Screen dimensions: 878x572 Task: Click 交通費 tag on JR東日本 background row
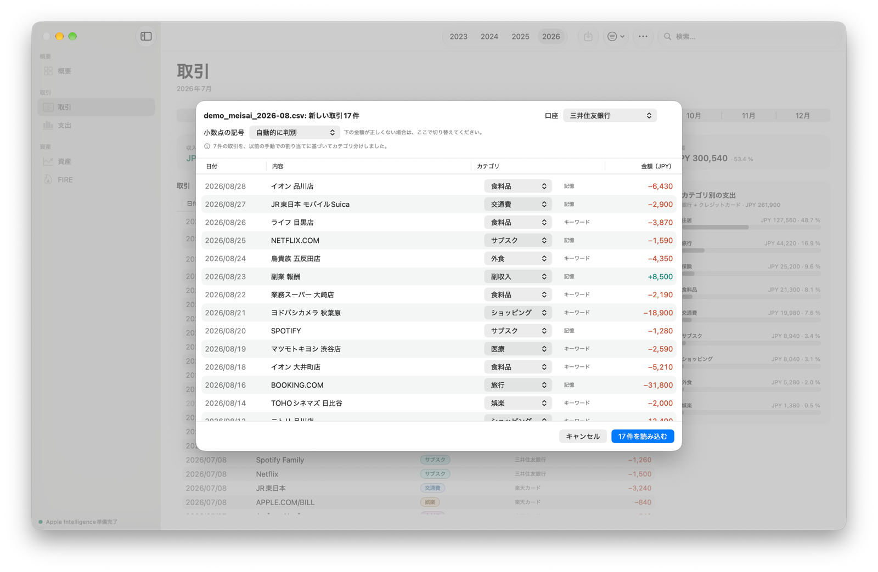432,488
